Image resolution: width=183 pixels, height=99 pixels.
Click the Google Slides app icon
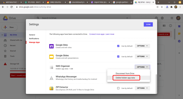pyautogui.click(x=51, y=57)
